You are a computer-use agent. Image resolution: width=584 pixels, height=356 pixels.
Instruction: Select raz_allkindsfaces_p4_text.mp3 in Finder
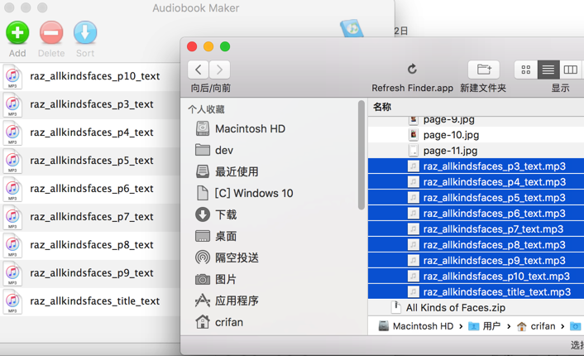pos(476,182)
